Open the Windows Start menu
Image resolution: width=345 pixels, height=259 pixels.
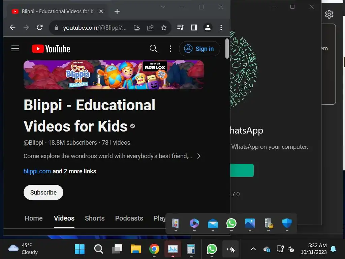coord(80,249)
